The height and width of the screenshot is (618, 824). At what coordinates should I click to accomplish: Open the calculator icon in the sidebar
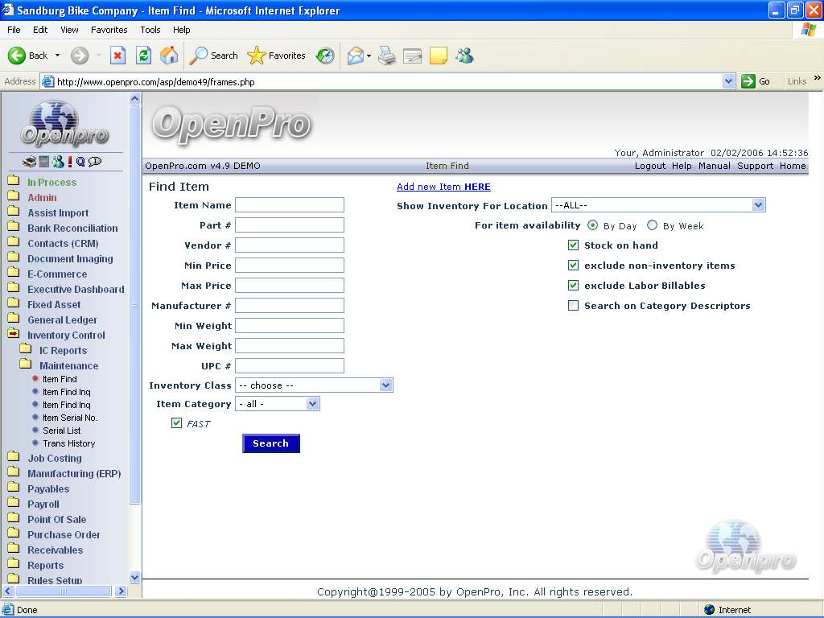[x=44, y=162]
